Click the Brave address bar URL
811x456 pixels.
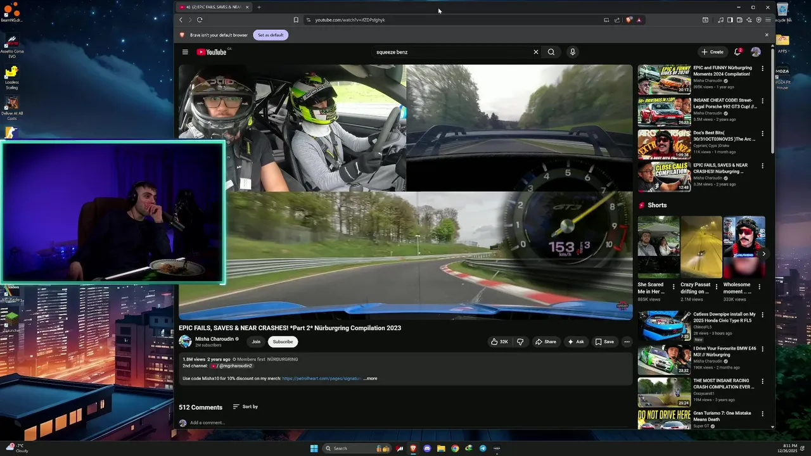point(350,20)
